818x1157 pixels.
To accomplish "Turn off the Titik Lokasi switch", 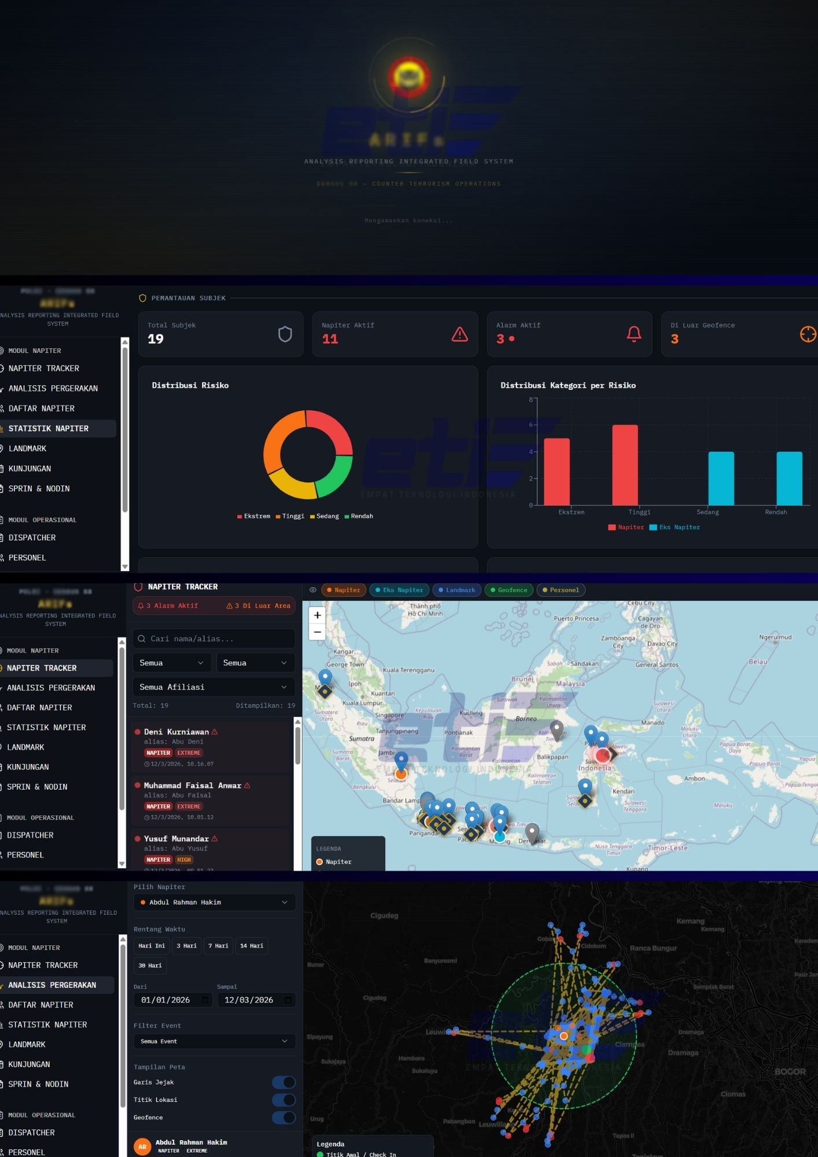I will 283,1100.
